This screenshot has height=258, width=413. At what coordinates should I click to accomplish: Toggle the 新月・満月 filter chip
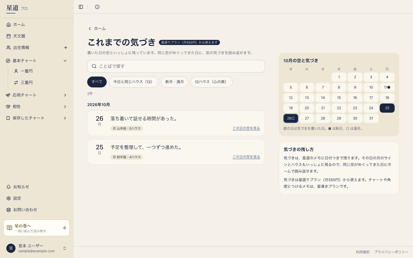click(x=174, y=82)
